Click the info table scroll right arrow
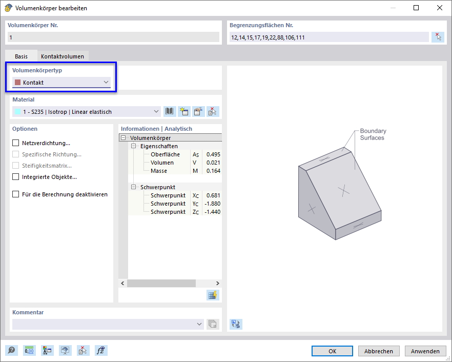452x362 pixels. pos(218,283)
